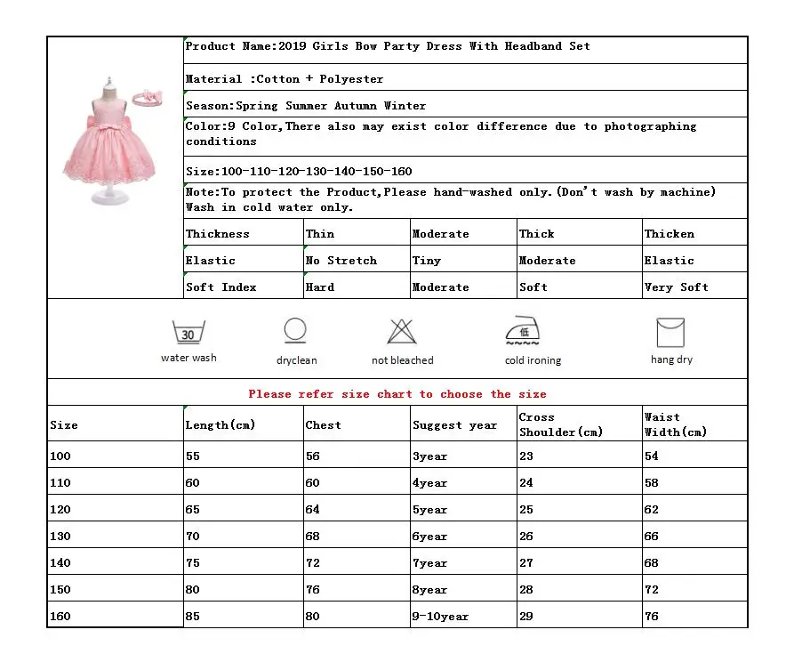Image resolution: width=786 pixels, height=654 pixels.
Task: Select the "6year" suggested age cell
Action: 463,535
